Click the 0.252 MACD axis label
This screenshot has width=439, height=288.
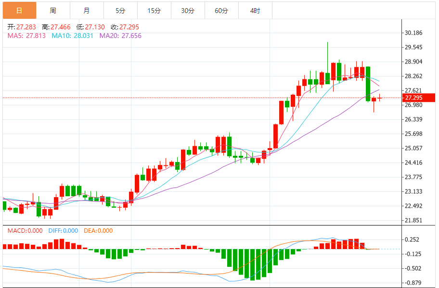412,239
